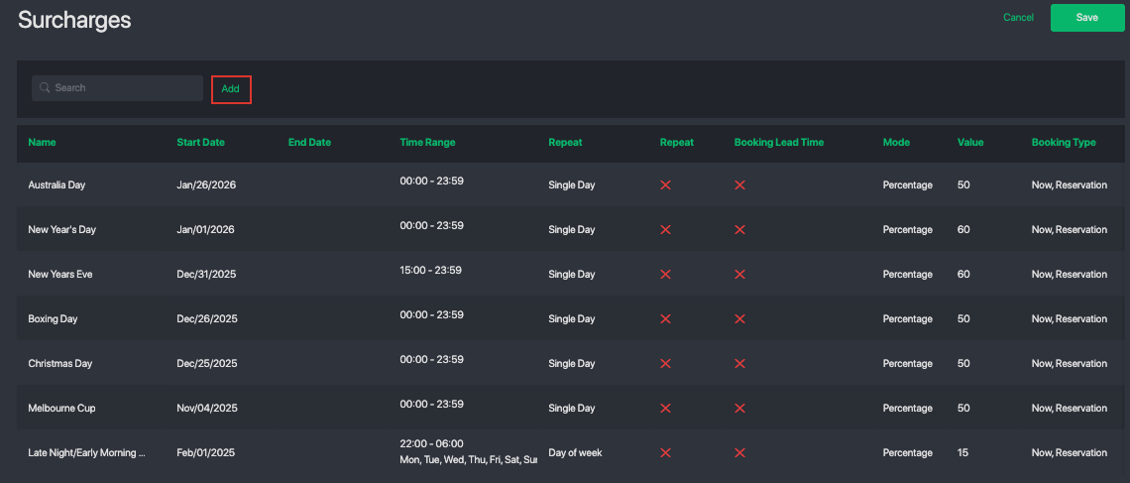Click Percentage in the Melbourne Cup row
Screen dimensions: 1130x483
pos(908,408)
